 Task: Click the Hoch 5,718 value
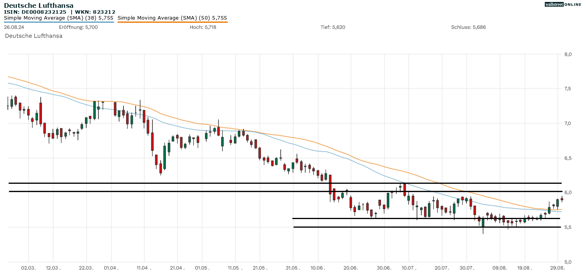[x=203, y=27]
